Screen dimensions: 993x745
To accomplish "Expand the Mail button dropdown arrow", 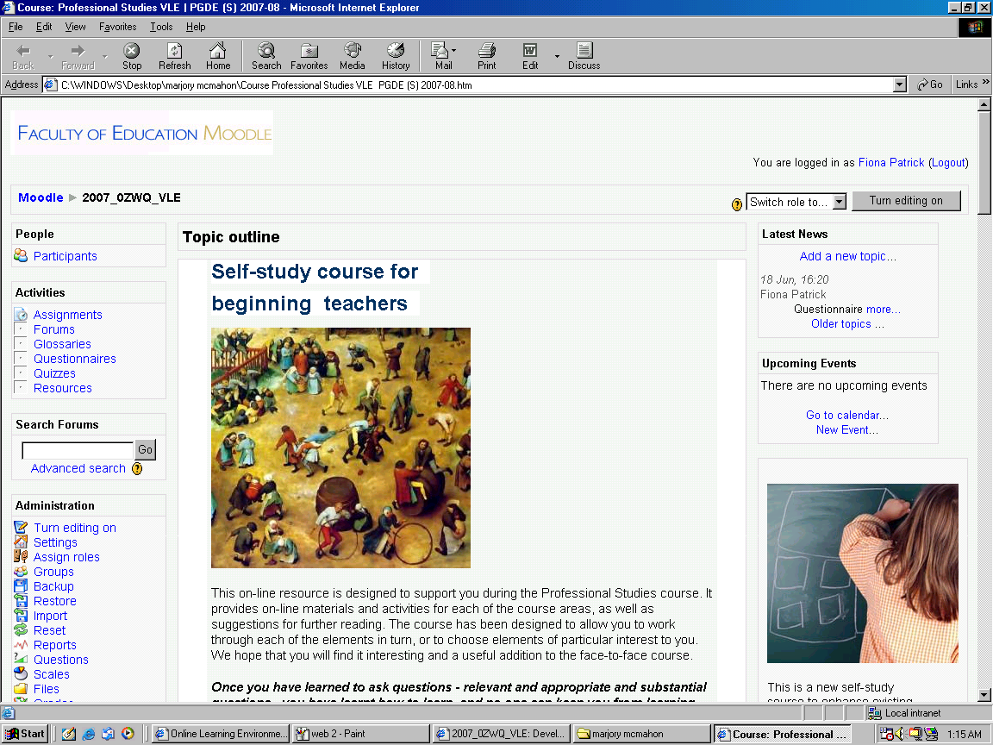I will click(454, 51).
